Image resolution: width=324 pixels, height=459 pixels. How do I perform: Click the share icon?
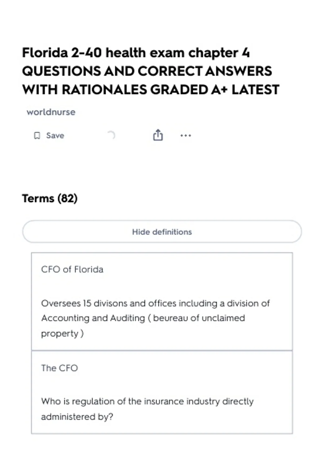tap(158, 135)
